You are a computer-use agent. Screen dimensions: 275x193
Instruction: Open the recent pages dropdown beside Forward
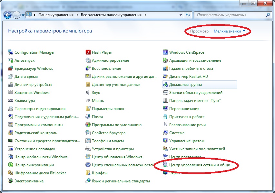(23, 15)
